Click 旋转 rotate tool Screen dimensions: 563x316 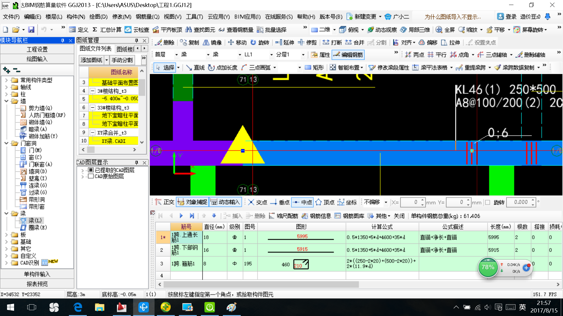click(x=260, y=42)
